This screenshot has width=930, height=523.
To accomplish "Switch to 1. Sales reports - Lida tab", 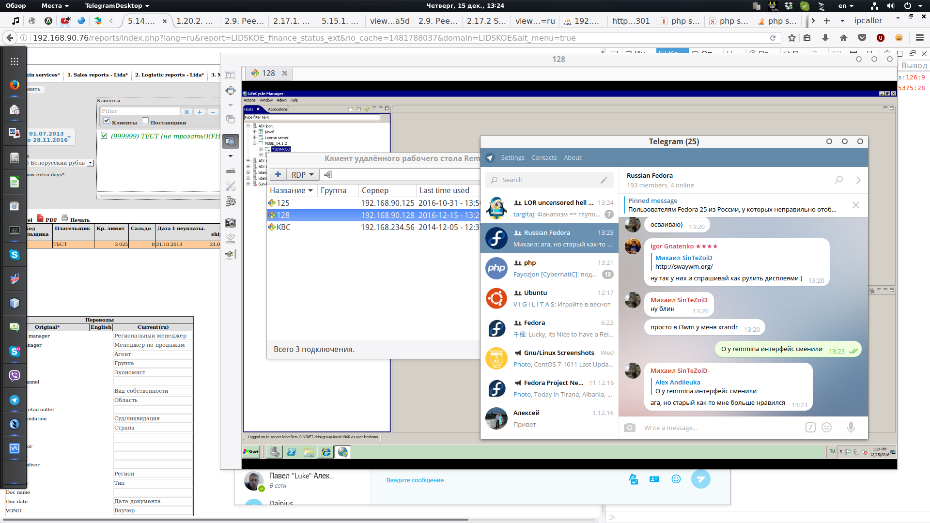I will [x=98, y=75].
